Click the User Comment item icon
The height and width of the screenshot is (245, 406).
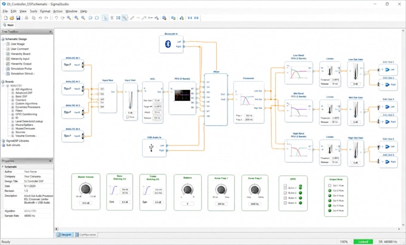[8, 49]
